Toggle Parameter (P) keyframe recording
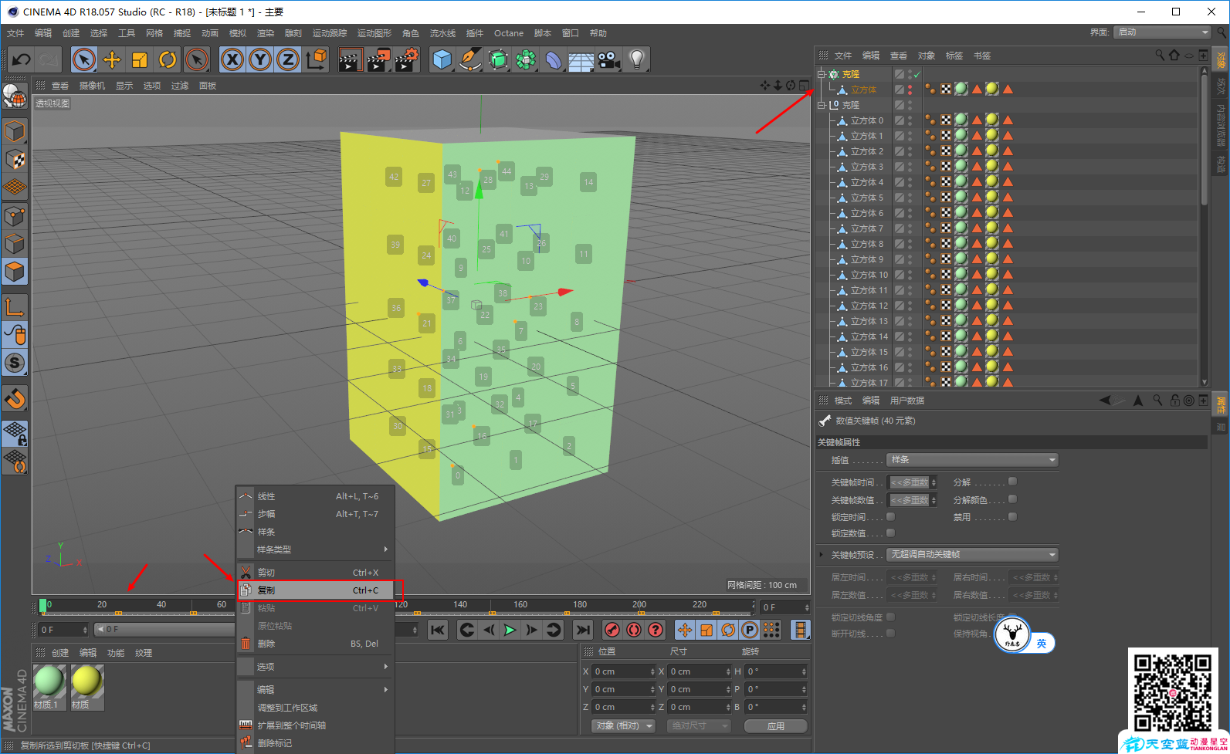The image size is (1230, 754). pyautogui.click(x=750, y=630)
